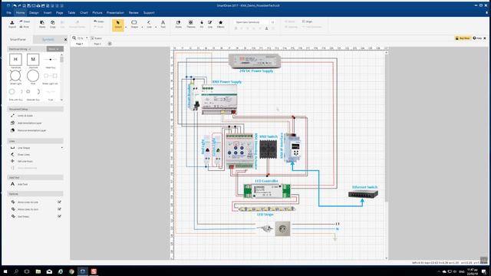Switch to the Review ribbon tab
The image size is (491, 276).
[x=133, y=13]
